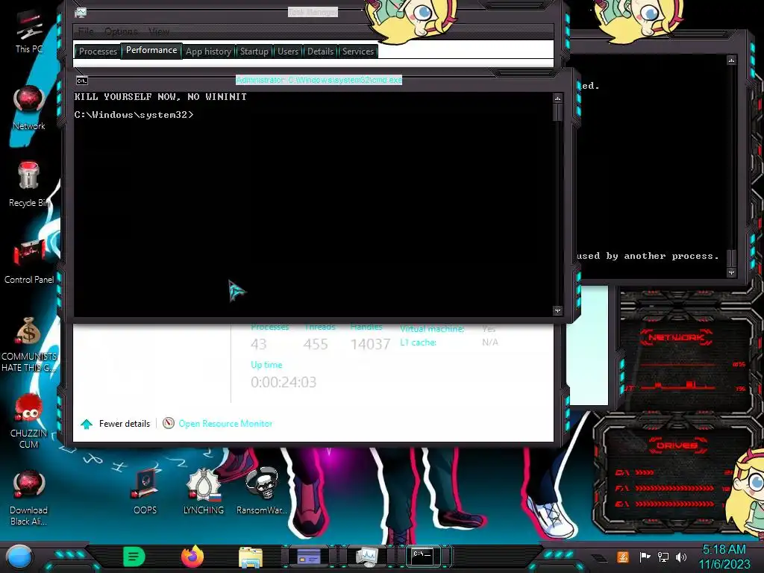Click the Virtual machine label
The width and height of the screenshot is (764, 573).
coord(432,329)
